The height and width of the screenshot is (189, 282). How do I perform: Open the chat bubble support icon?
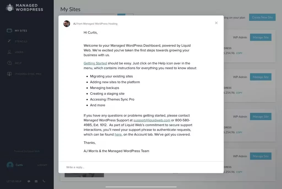pyautogui.click(x=29, y=181)
